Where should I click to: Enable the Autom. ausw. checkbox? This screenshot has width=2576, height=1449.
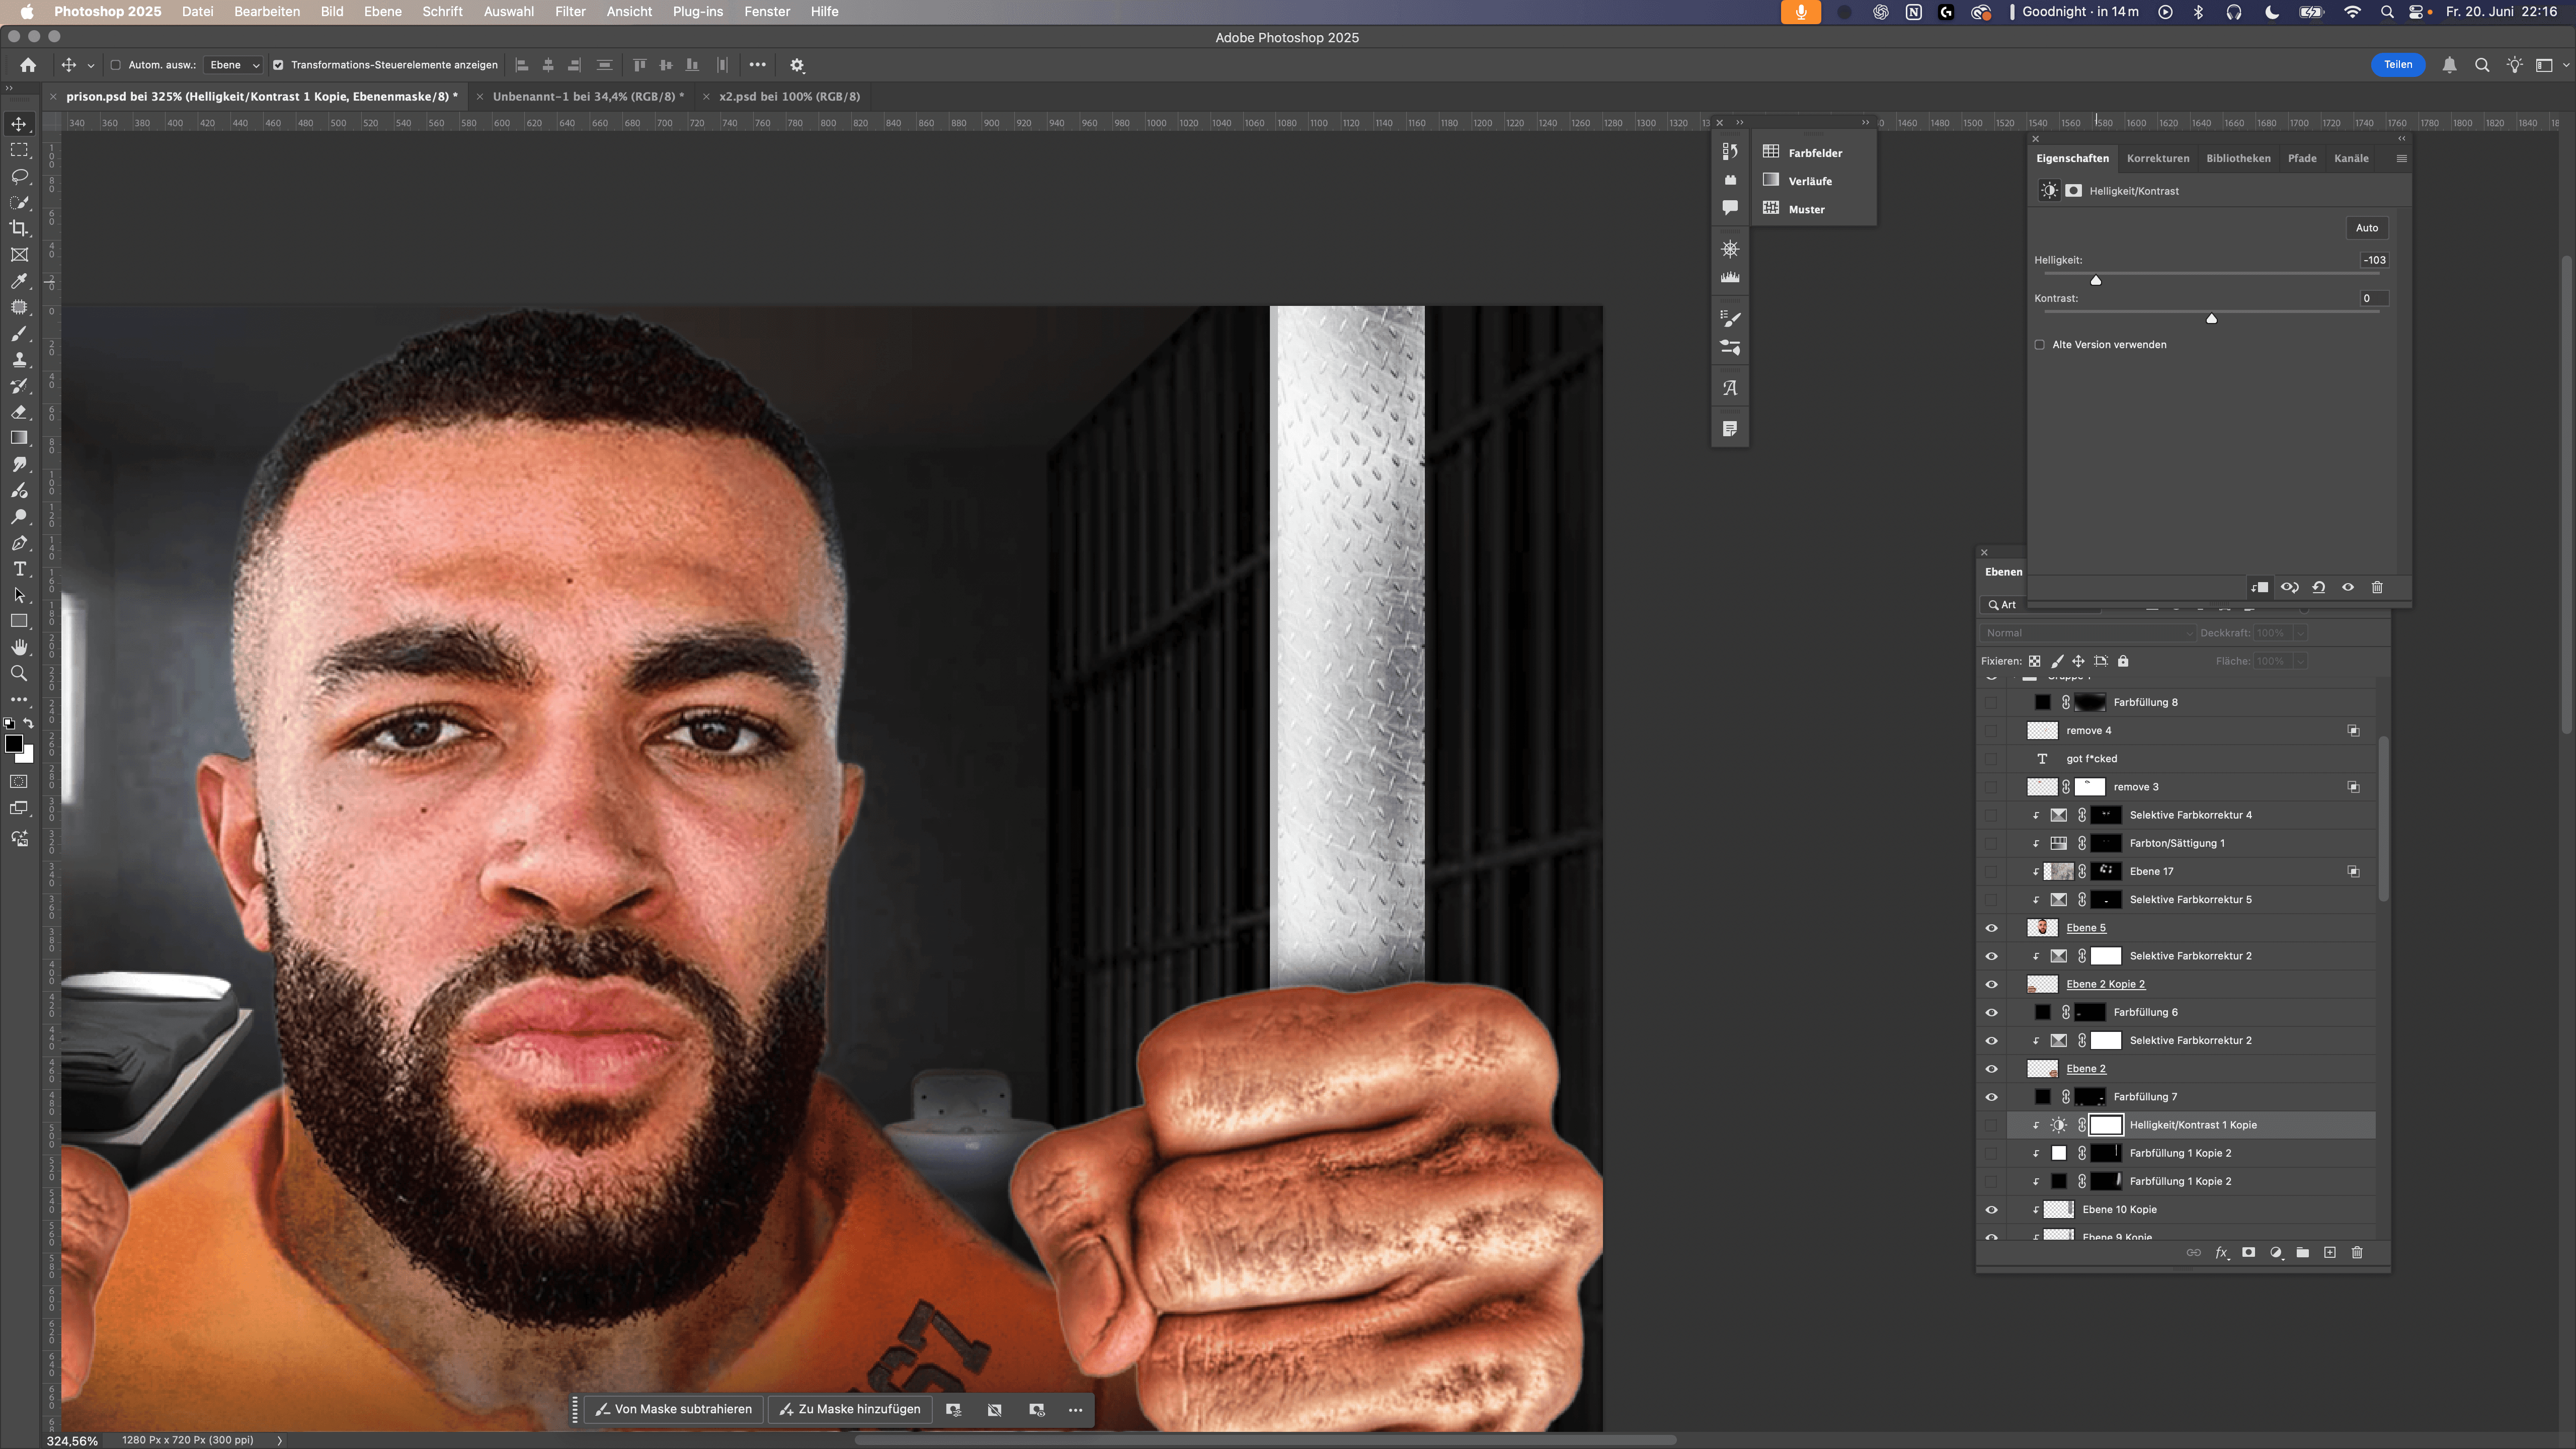click(x=115, y=65)
